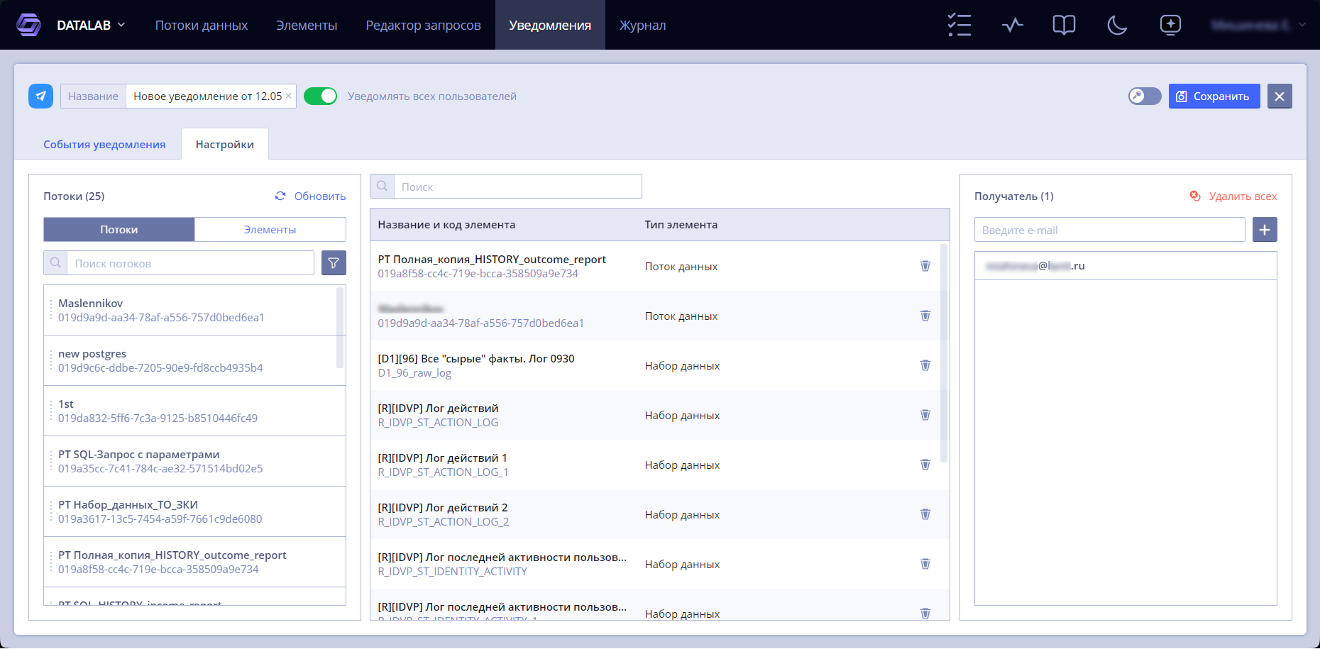This screenshot has width=1320, height=649.
Task: Open the user account dropdown arrow
Action: tap(1302, 25)
